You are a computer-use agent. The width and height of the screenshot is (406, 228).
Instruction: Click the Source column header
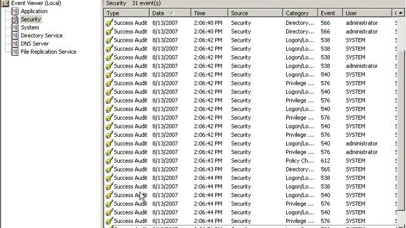click(255, 13)
